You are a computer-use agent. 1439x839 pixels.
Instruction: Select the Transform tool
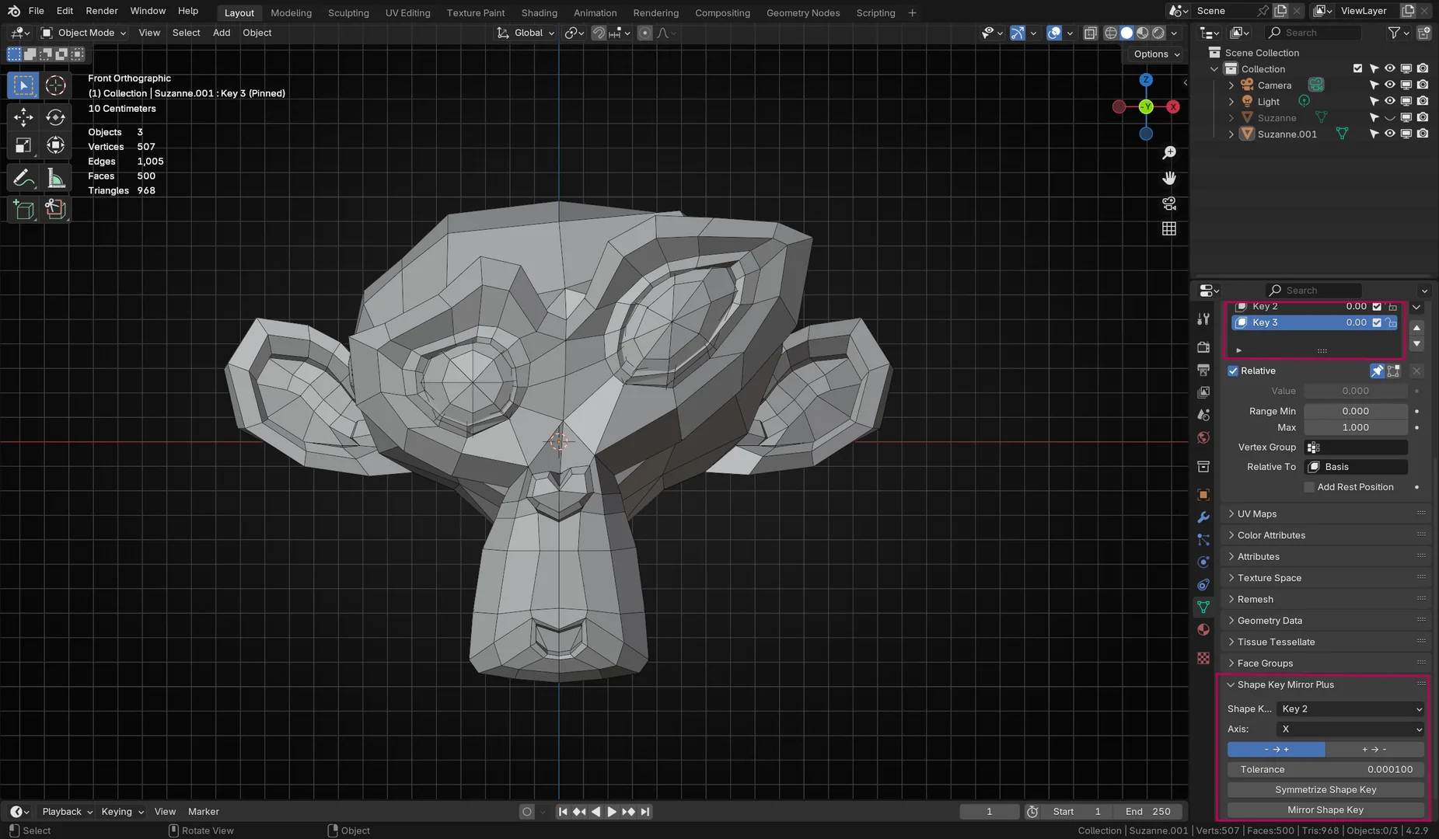coord(55,145)
